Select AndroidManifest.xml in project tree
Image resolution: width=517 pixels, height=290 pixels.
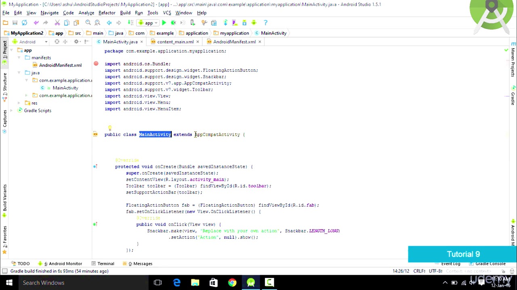click(60, 65)
